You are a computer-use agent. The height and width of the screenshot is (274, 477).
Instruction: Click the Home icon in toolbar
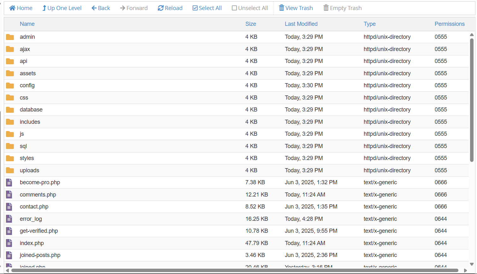coord(13,8)
